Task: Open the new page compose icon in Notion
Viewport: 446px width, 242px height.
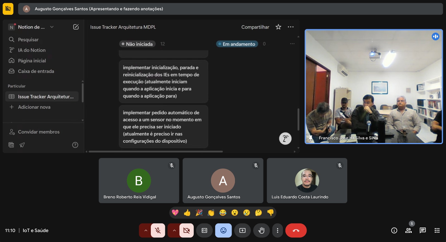Action: (76, 27)
